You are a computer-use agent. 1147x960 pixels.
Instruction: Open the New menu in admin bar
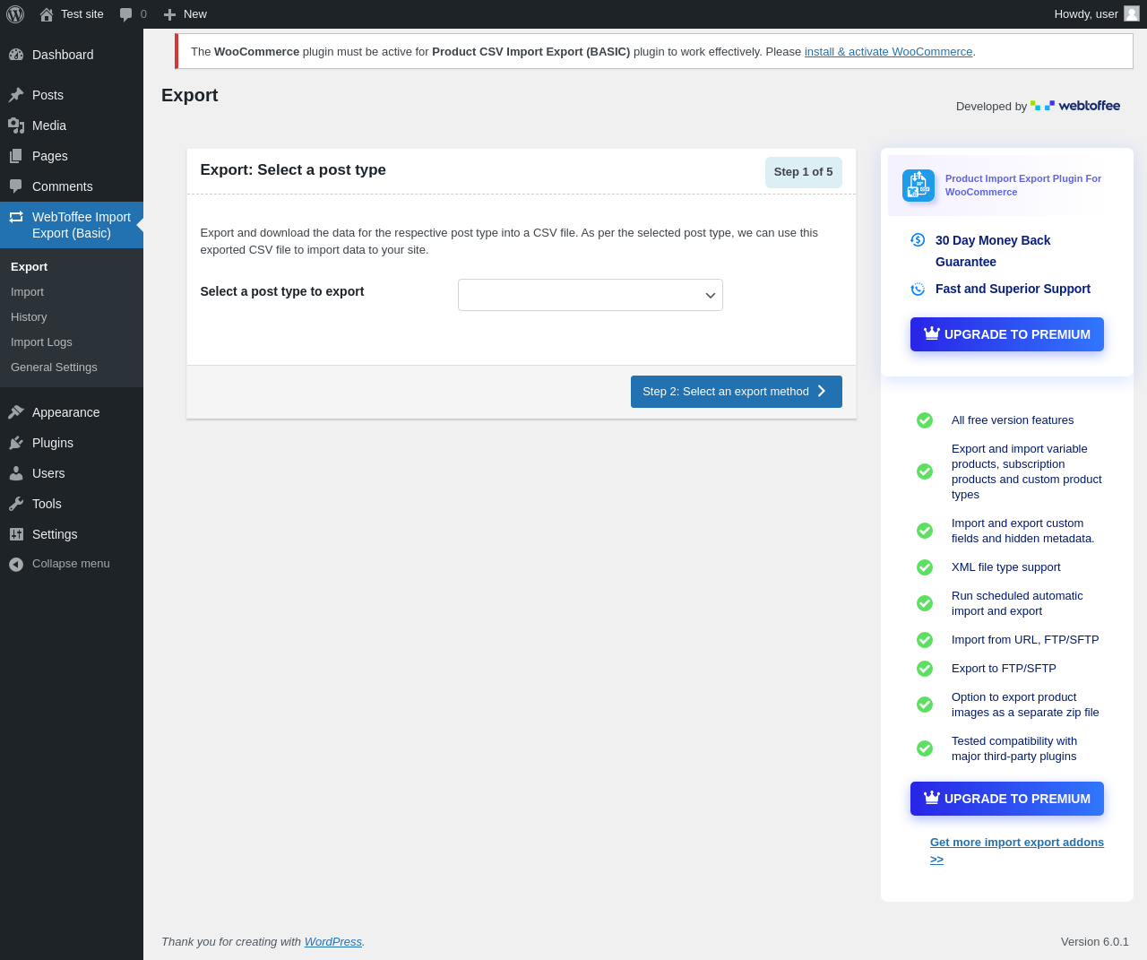point(185,14)
